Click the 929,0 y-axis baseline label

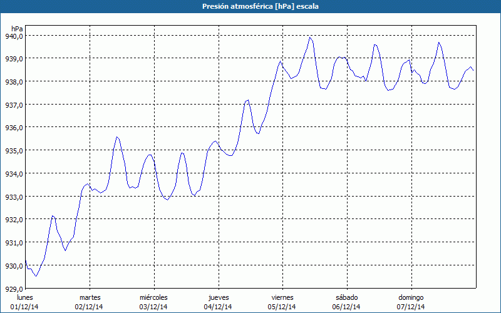14,289
